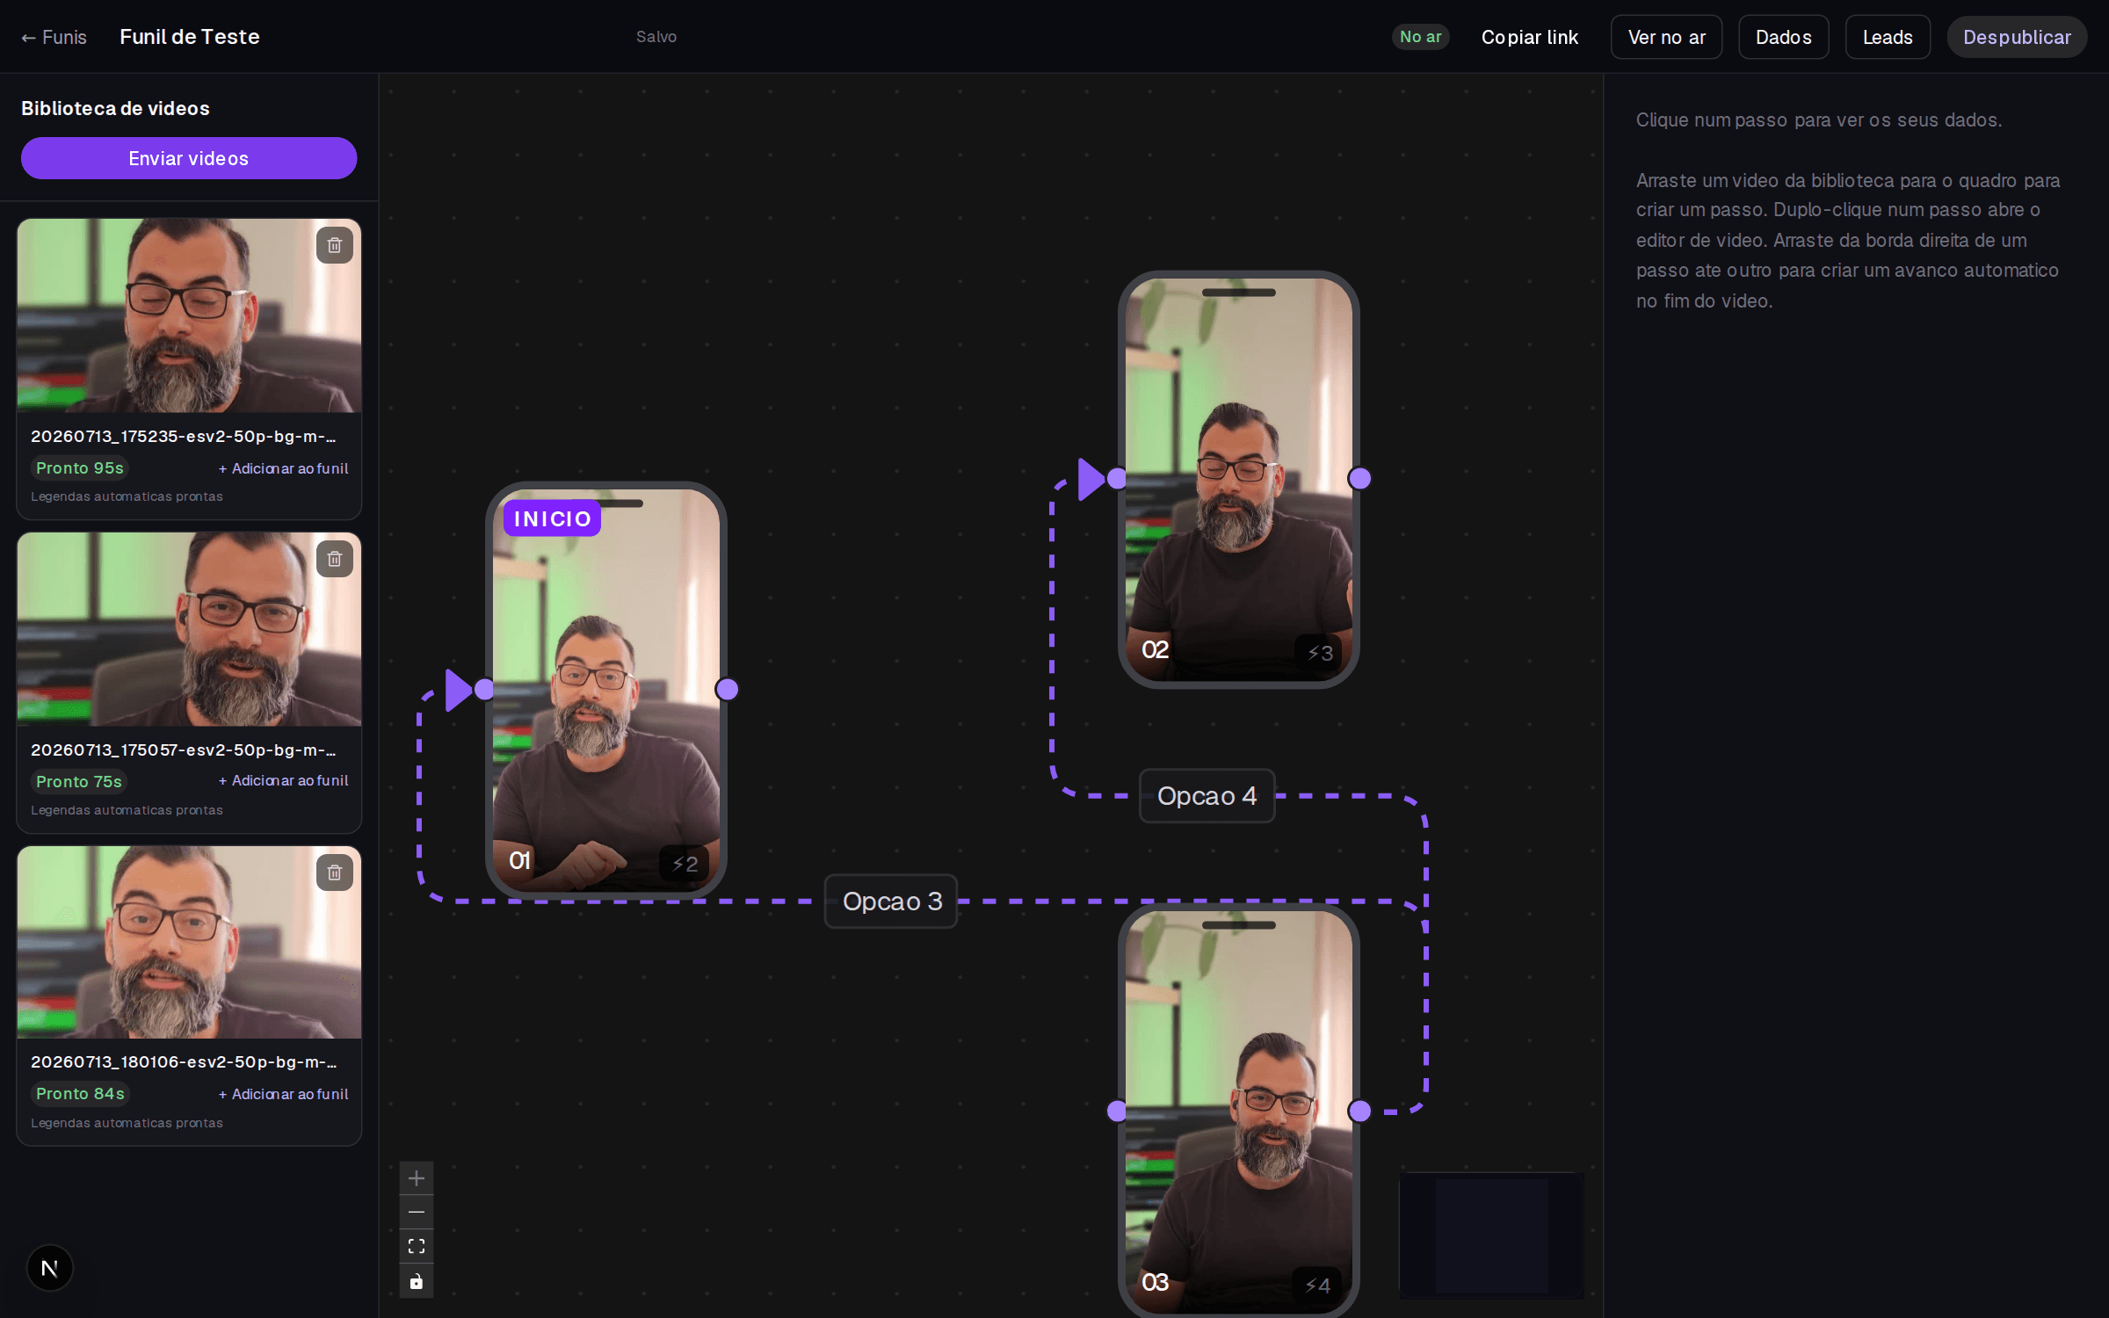Click the right output handle of step 02
The width and height of the screenshot is (2109, 1318).
coord(1359,479)
